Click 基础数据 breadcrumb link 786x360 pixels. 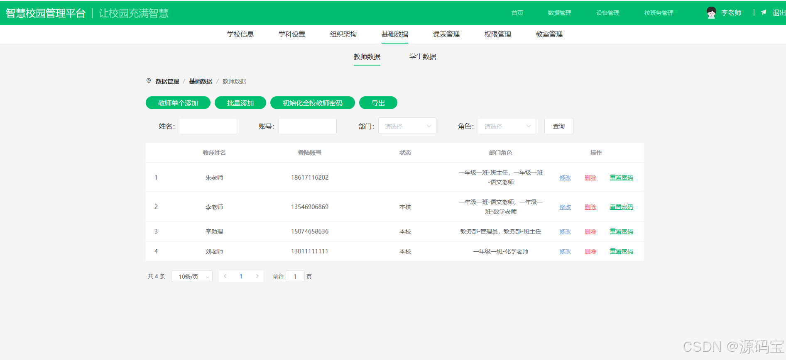pyautogui.click(x=201, y=81)
